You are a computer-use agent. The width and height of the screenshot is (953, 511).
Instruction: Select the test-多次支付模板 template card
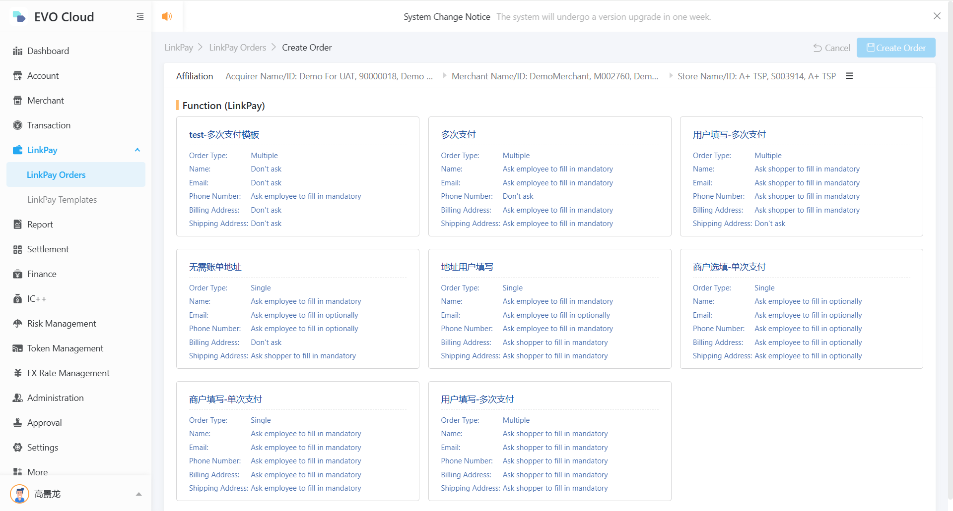[297, 176]
